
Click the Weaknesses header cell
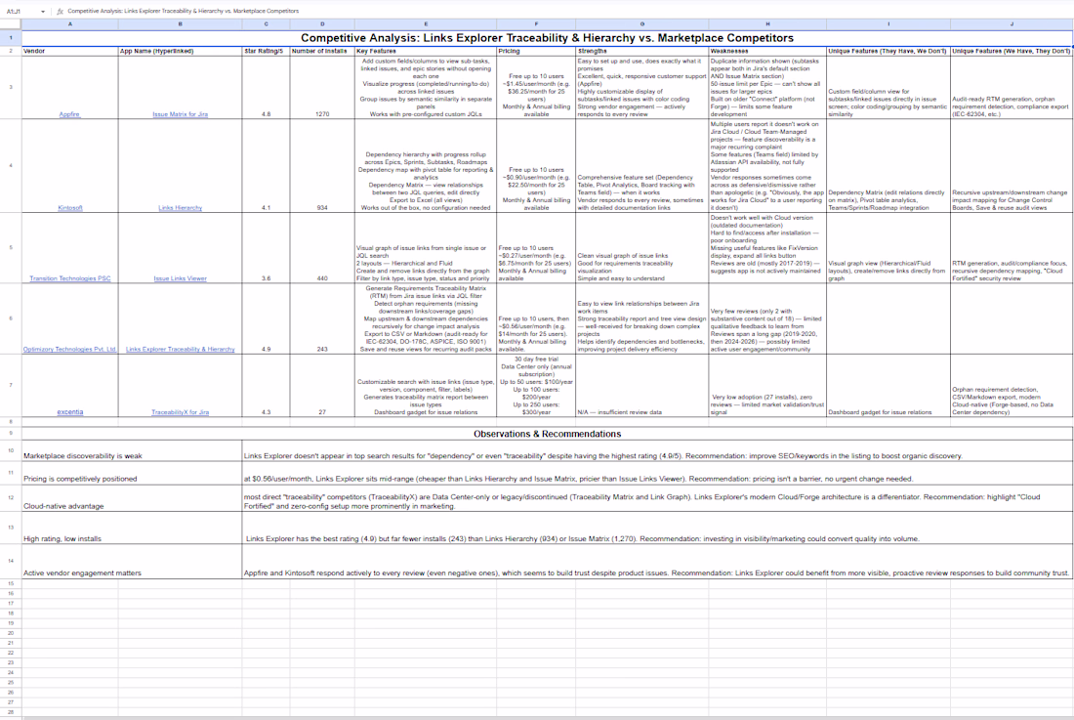[767, 51]
